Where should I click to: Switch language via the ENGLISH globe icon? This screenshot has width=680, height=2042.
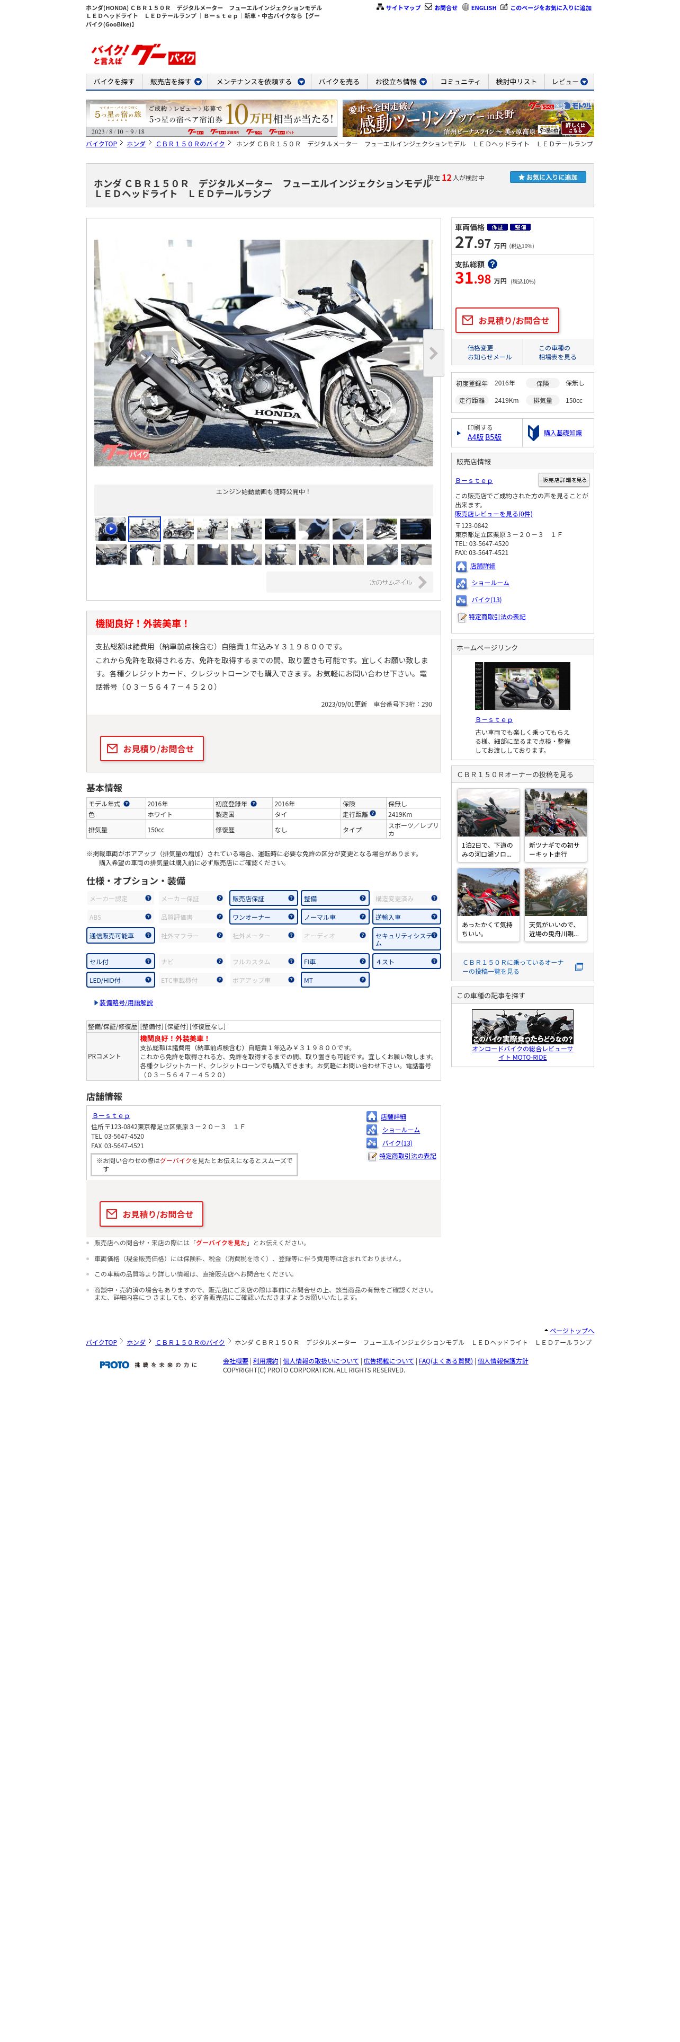pos(466,7)
